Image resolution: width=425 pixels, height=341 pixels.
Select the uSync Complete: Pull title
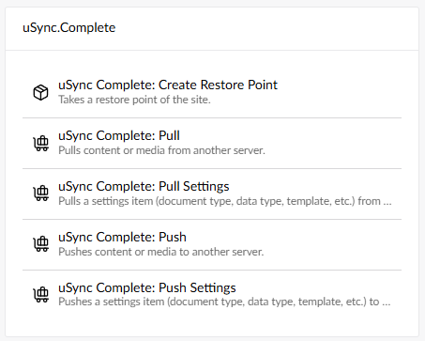pos(119,136)
